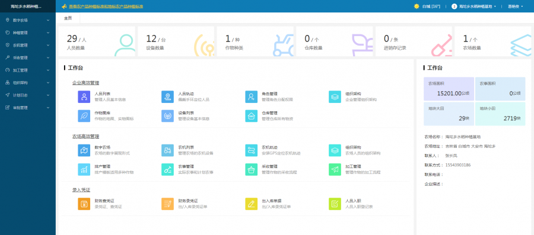Click the 地块大田 29块 card
The width and height of the screenshot is (534, 235).
coord(449,114)
